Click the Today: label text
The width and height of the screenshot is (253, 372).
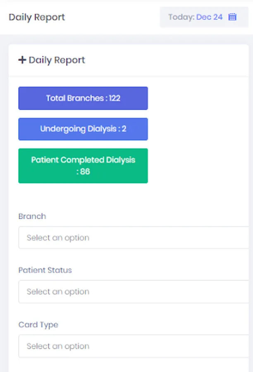tap(181, 17)
